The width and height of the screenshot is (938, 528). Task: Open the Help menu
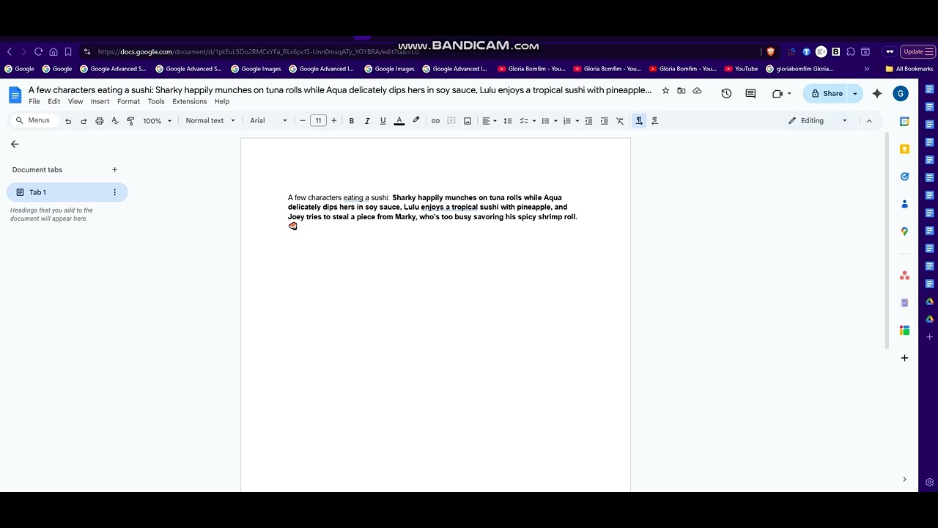pyautogui.click(x=222, y=102)
